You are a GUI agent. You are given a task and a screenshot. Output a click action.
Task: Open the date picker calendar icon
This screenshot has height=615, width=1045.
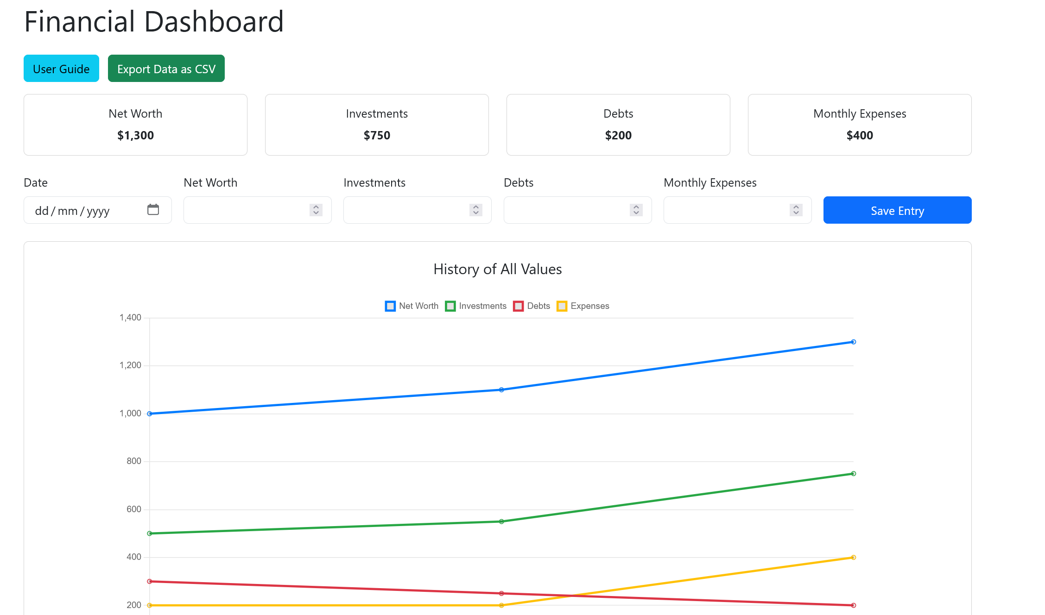click(x=153, y=210)
